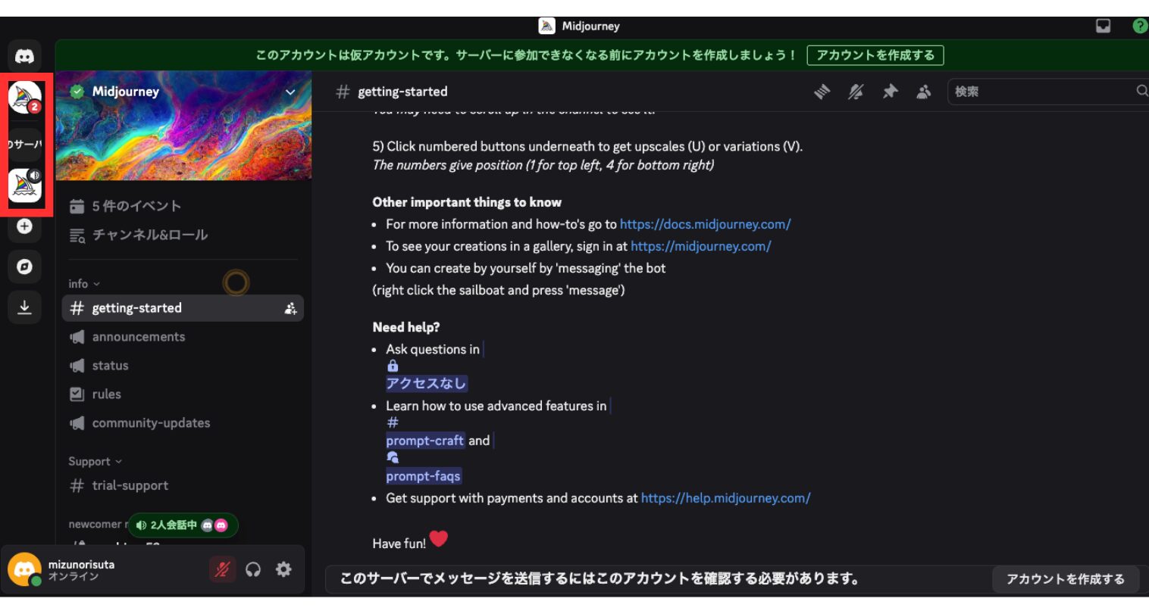
Task: Click the add a server plus icon
Action: 24,226
